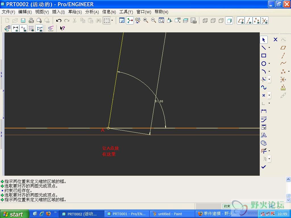The image size is (291, 218).
Task: Select the Spline curve tool
Action: click(x=264, y=87)
